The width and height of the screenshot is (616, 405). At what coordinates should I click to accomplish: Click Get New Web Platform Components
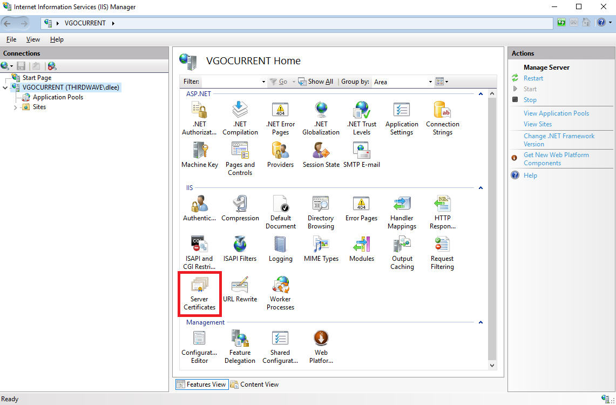click(556, 159)
